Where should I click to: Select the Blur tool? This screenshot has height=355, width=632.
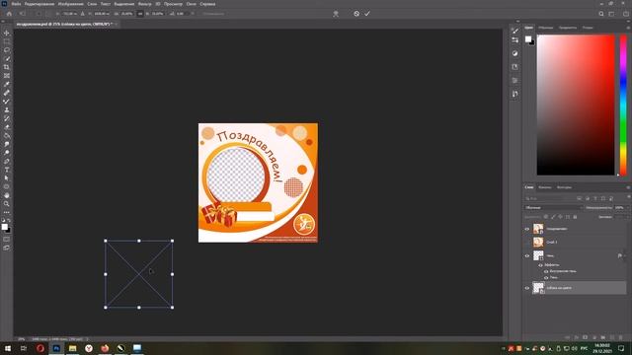(x=7, y=144)
